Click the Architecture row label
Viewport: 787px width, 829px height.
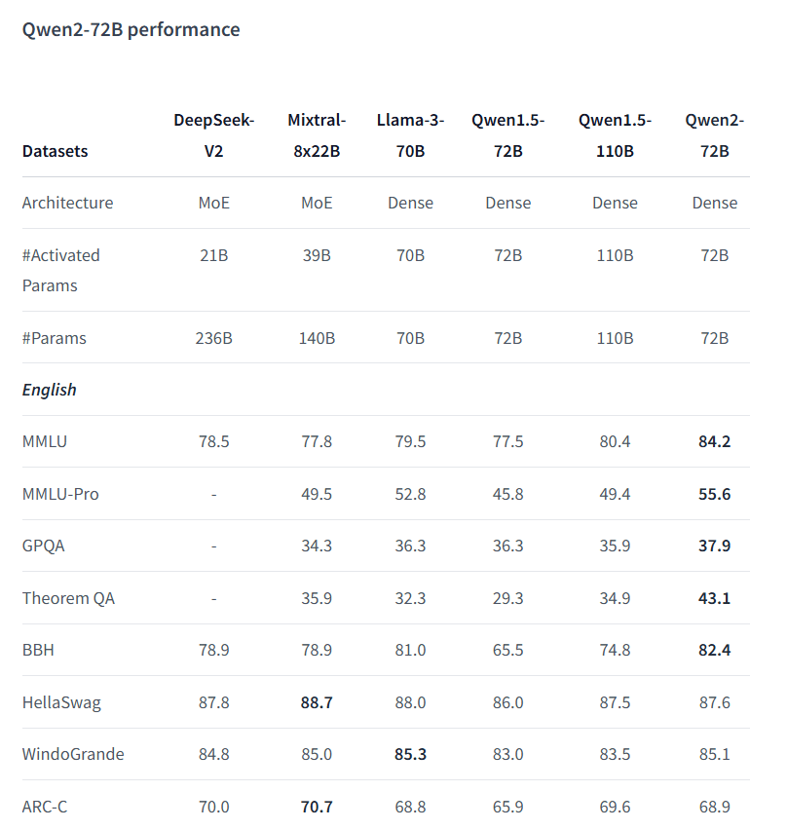(67, 203)
